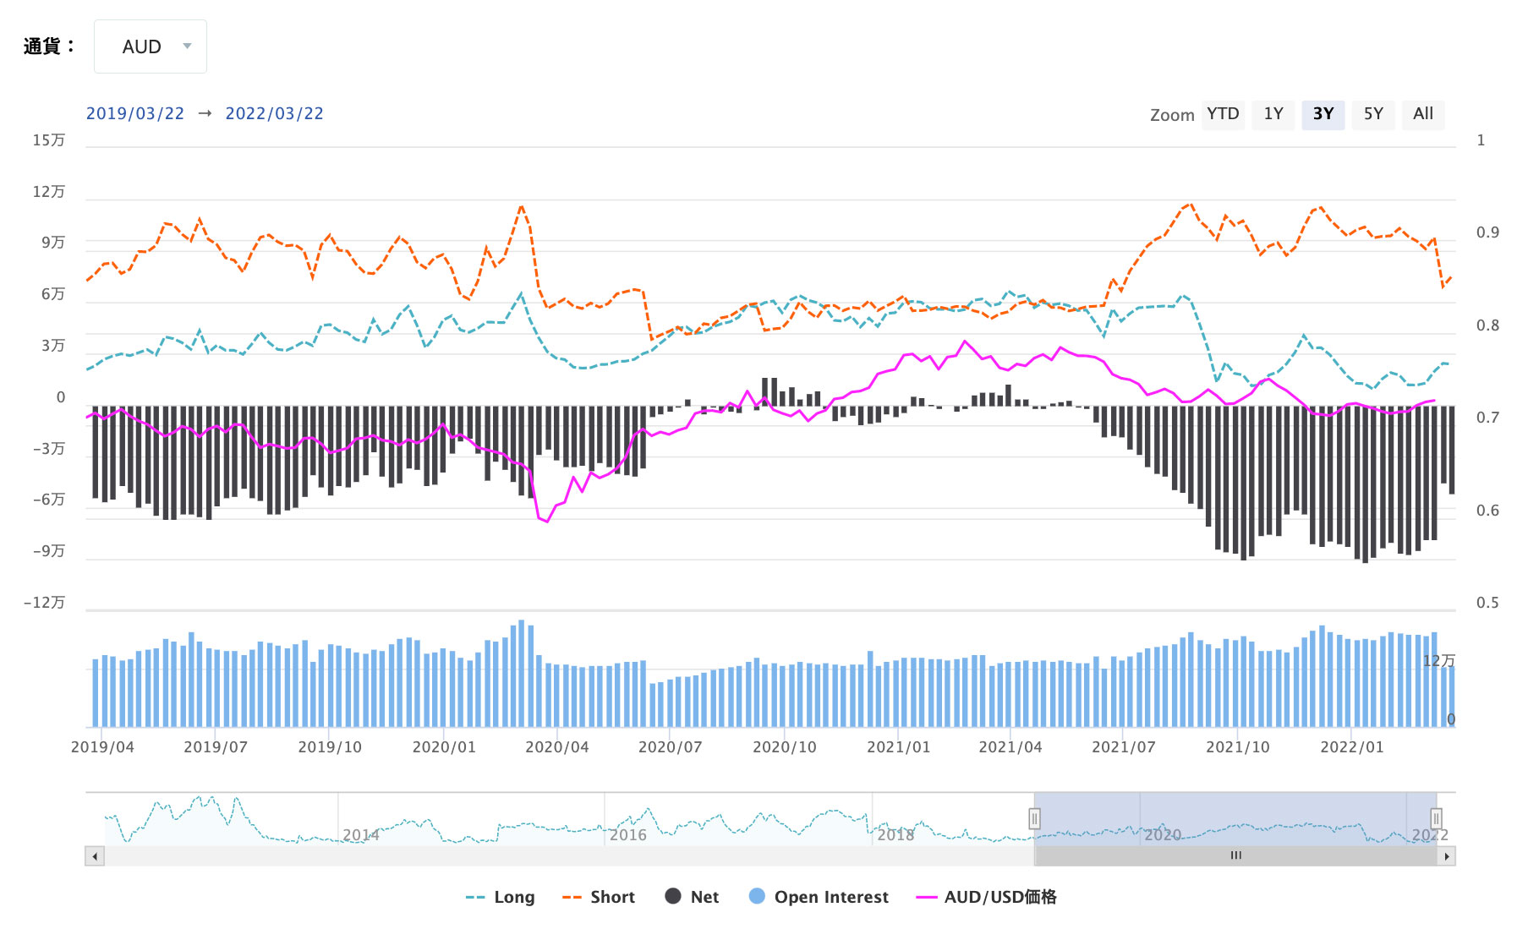This screenshot has width=1517, height=929.
Task: Click the 通貨 label
Action: (49, 46)
